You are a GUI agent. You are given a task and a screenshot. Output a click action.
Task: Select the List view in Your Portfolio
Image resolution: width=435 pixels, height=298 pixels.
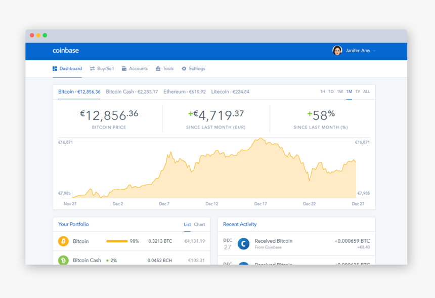(x=187, y=224)
